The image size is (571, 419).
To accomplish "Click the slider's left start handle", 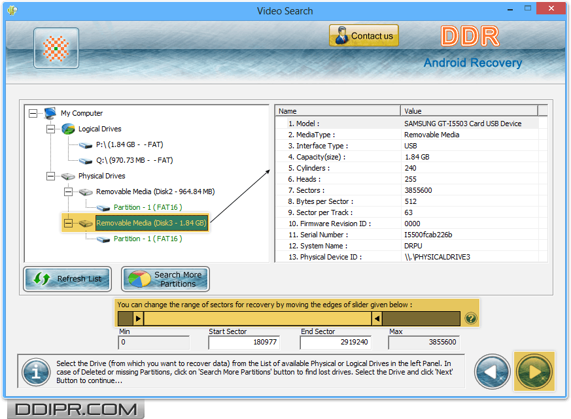I will (138, 318).
